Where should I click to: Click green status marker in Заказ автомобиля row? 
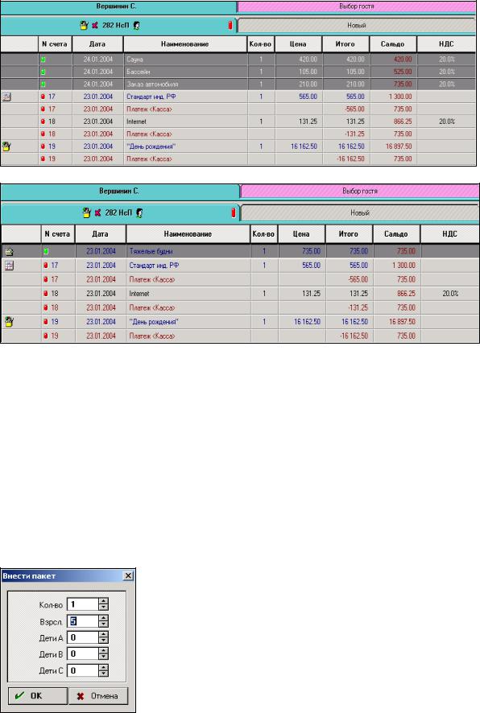click(43, 84)
